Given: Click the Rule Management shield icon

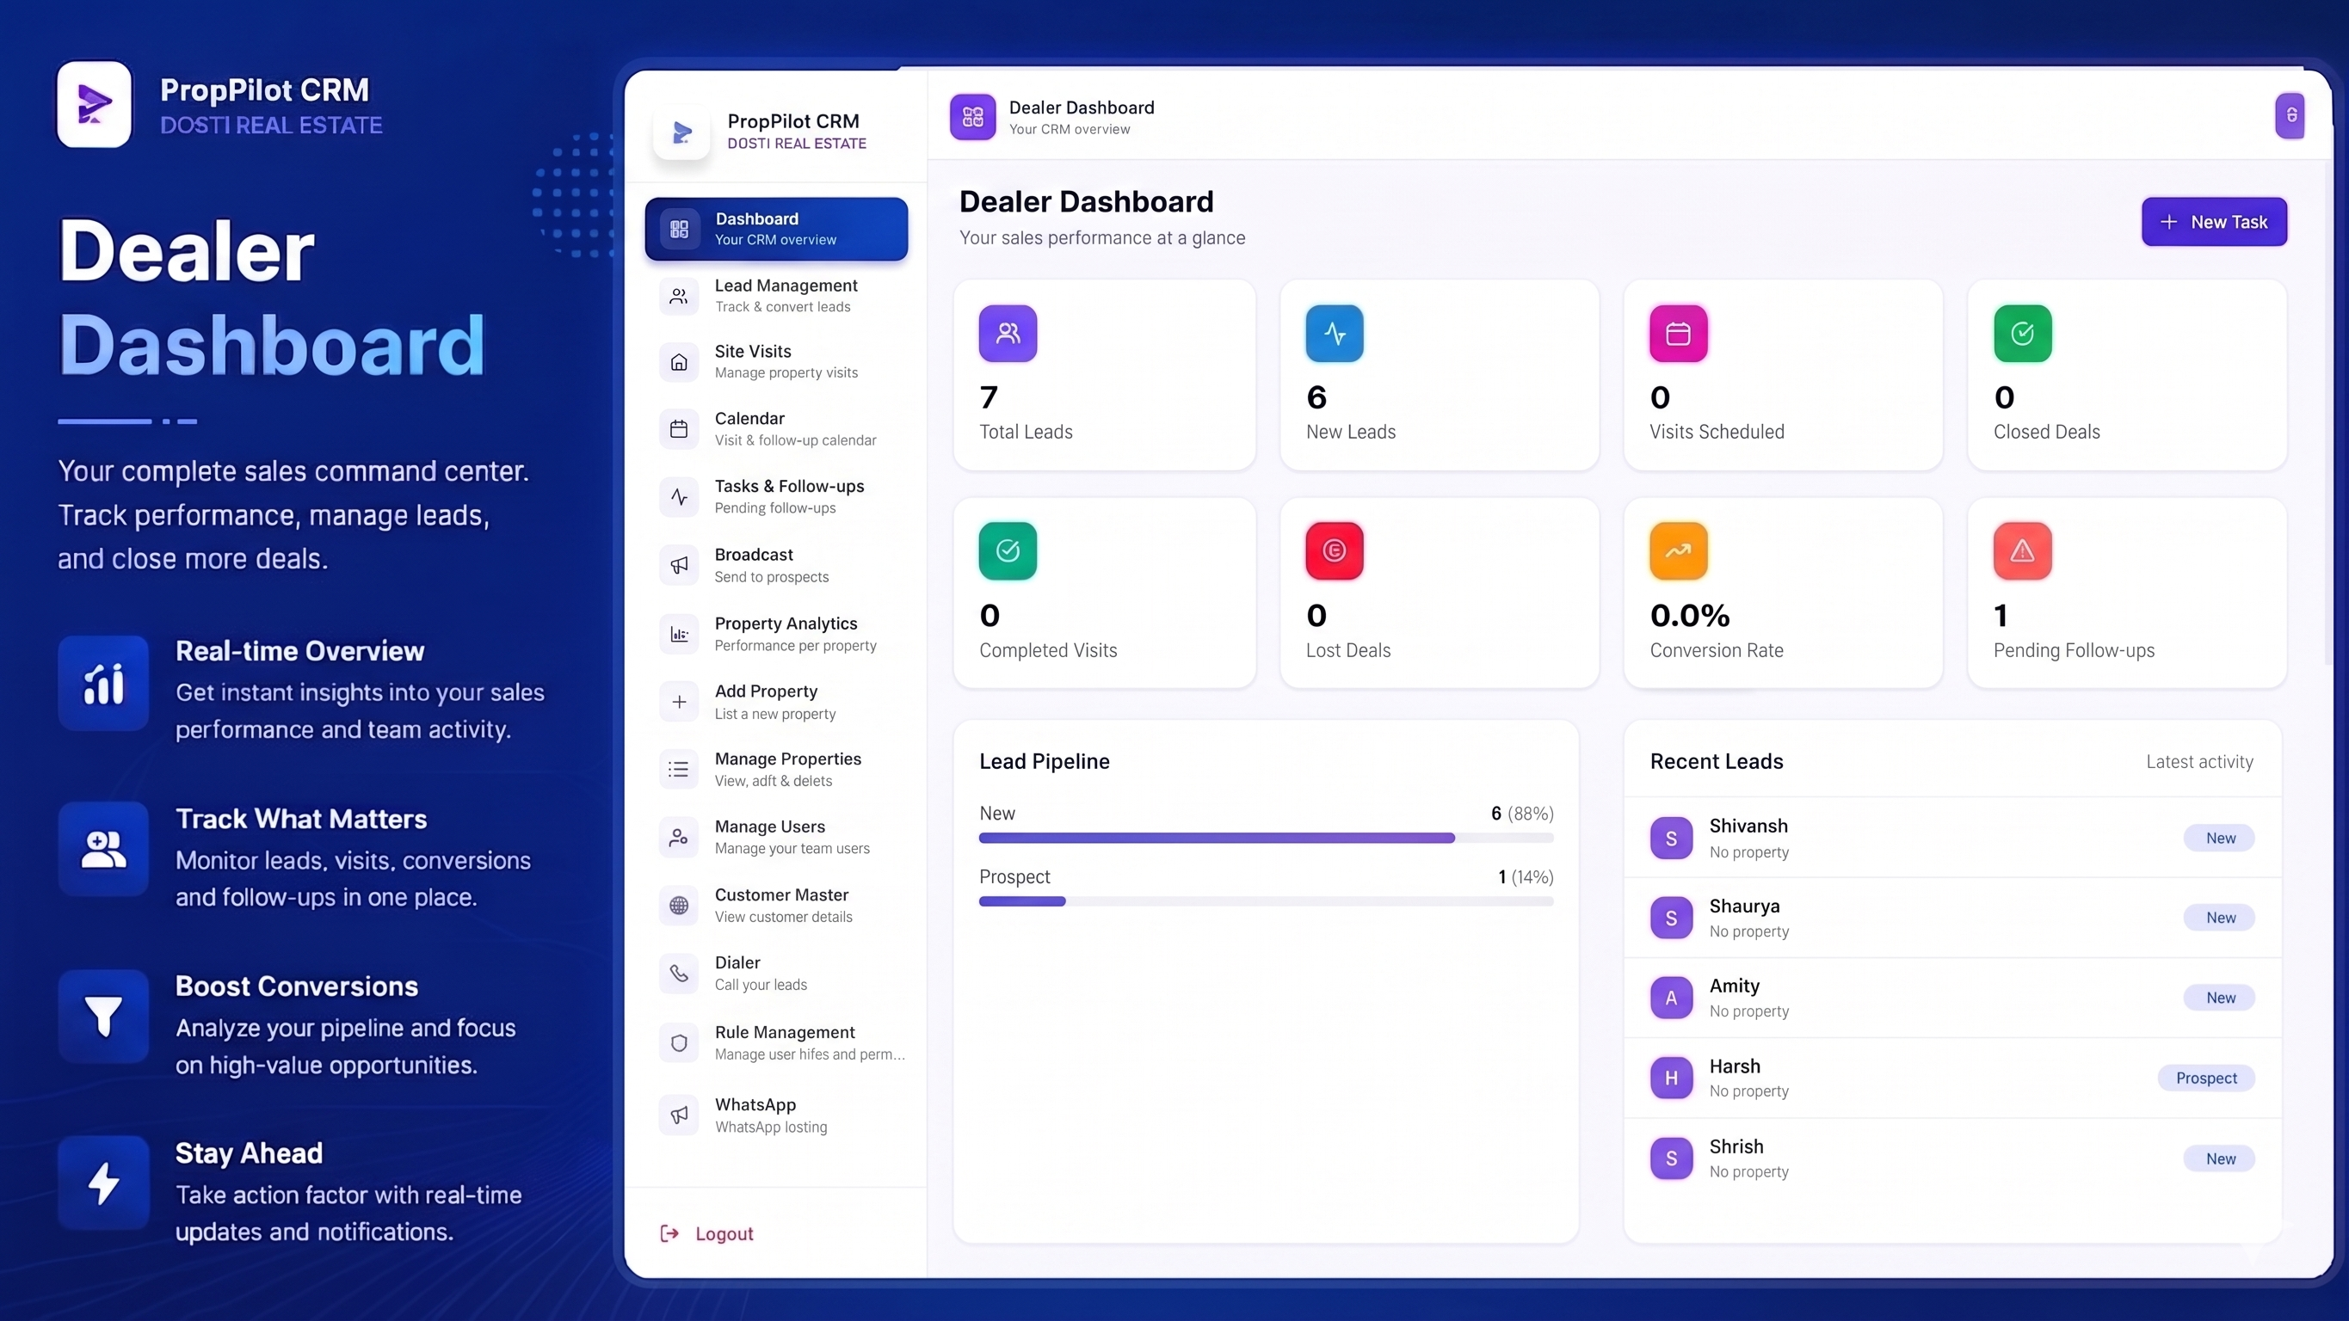Looking at the screenshot, I should (678, 1043).
